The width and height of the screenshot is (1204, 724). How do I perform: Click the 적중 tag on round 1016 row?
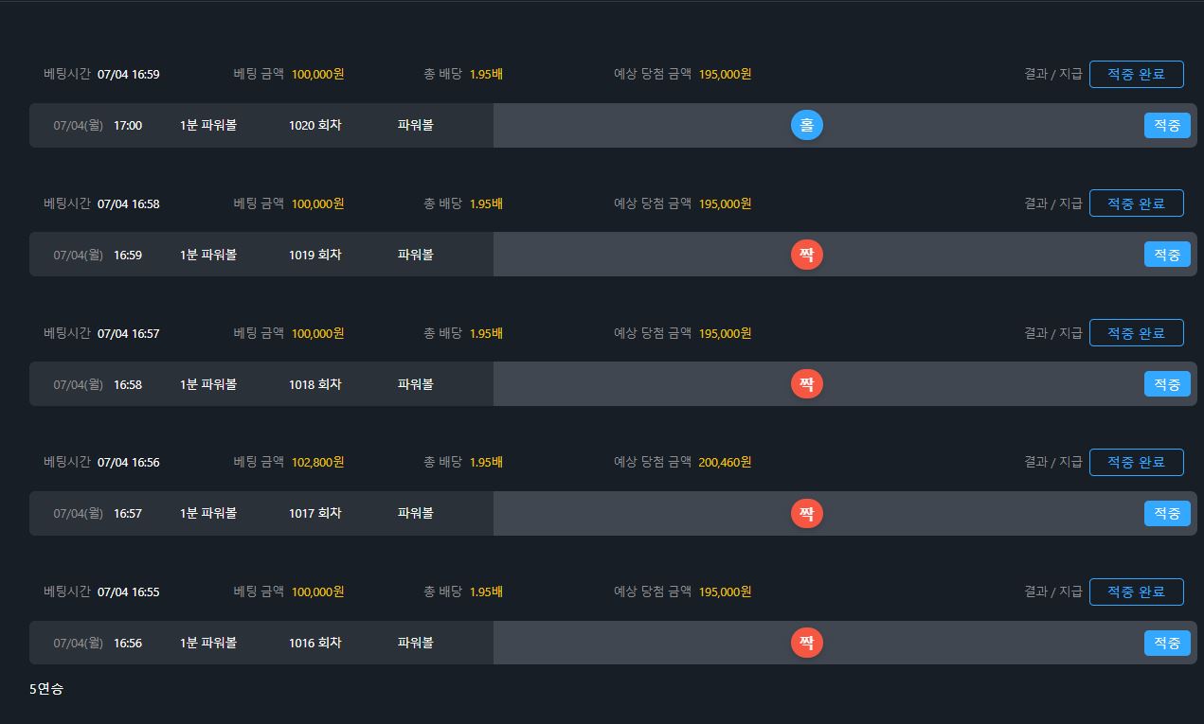tap(1167, 644)
